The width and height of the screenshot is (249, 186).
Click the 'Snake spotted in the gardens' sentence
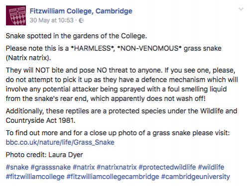coord(76,36)
